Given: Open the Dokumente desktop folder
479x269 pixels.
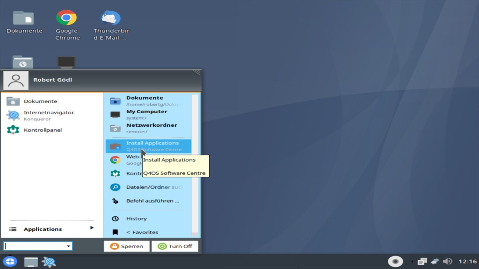Looking at the screenshot, I should point(23,18).
